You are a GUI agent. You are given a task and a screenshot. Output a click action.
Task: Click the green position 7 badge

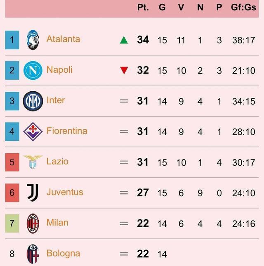click(x=12, y=223)
